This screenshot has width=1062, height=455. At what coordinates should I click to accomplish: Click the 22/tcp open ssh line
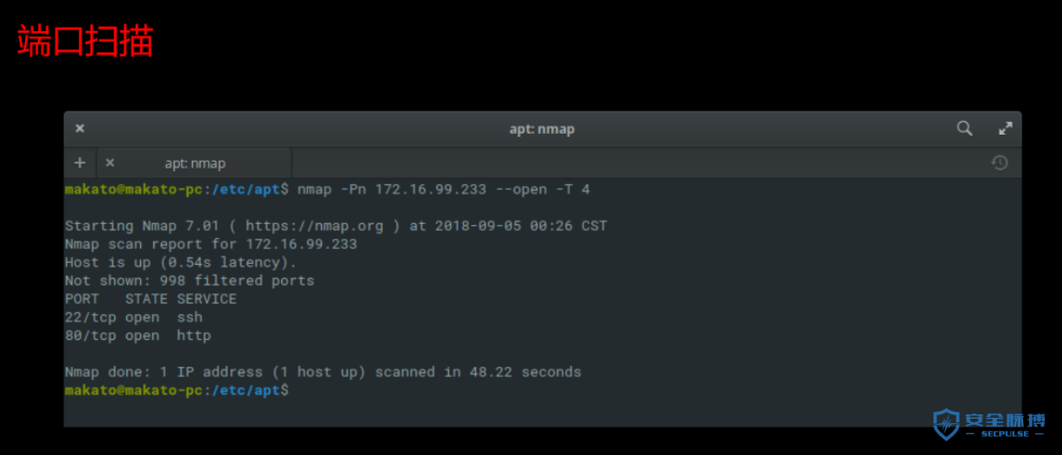click(x=133, y=317)
